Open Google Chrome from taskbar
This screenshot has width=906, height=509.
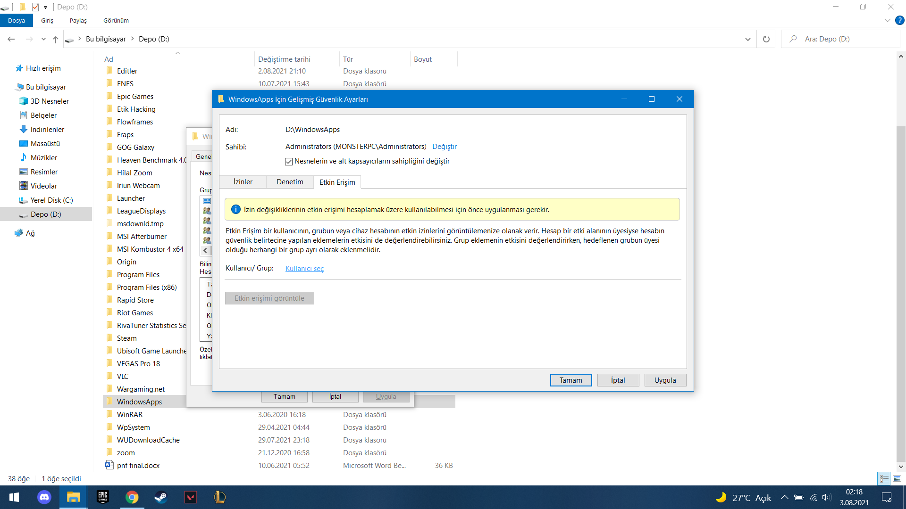(132, 497)
